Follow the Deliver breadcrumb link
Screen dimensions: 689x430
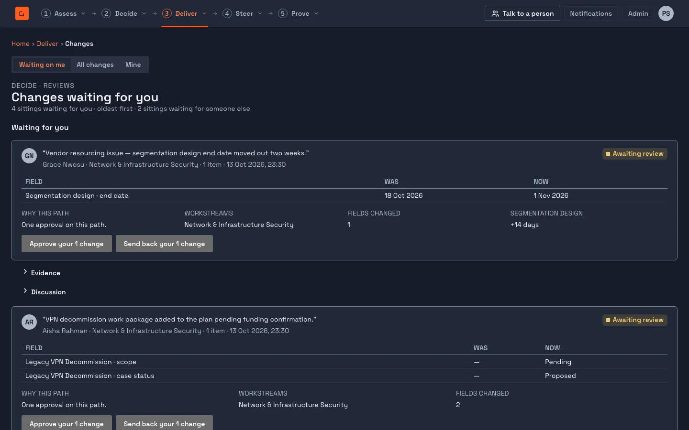pyautogui.click(x=47, y=43)
